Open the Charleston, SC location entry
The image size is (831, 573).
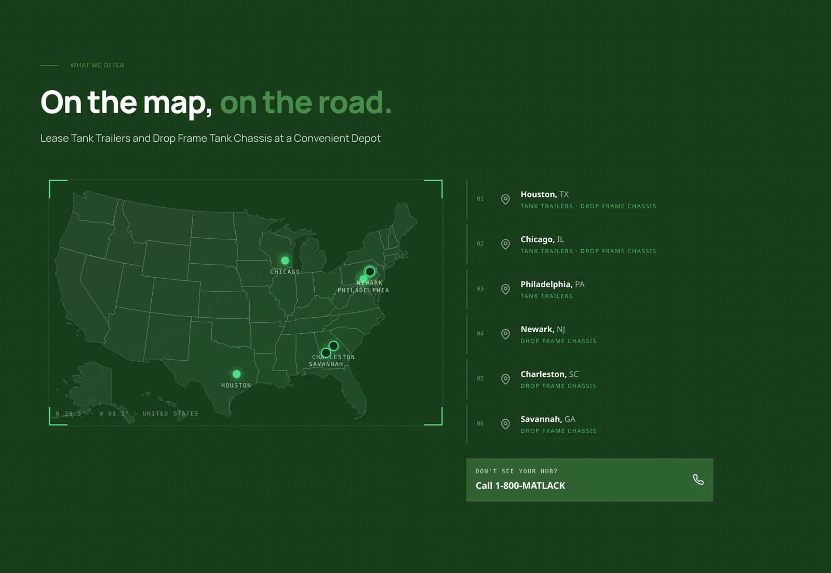pos(590,380)
